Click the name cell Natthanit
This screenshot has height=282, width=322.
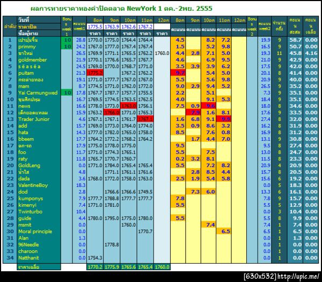click(39, 258)
